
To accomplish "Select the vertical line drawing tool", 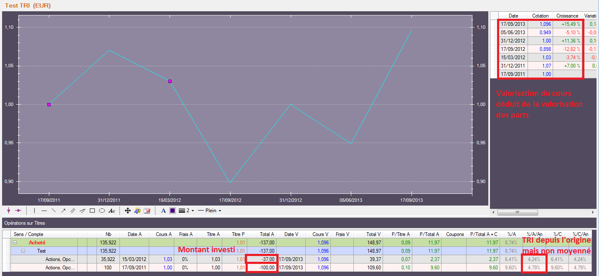I will tap(34, 211).
